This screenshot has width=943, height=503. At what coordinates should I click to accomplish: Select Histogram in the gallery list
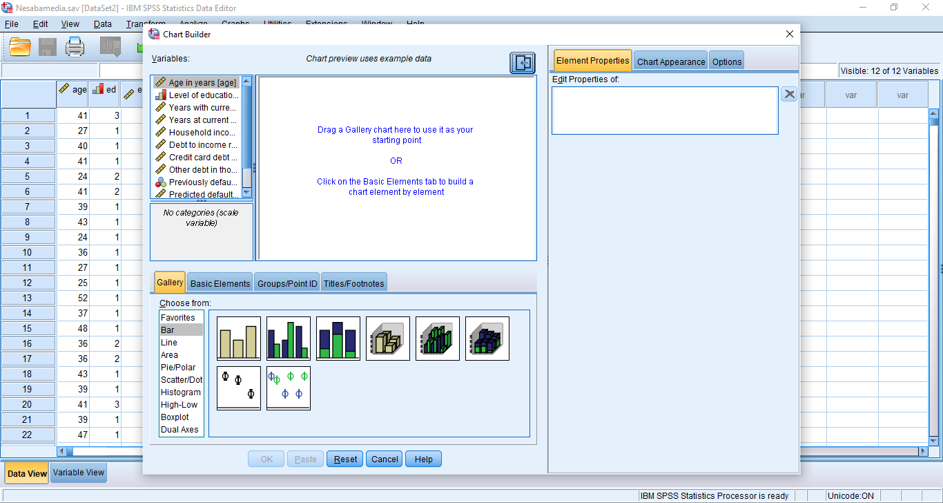(181, 392)
